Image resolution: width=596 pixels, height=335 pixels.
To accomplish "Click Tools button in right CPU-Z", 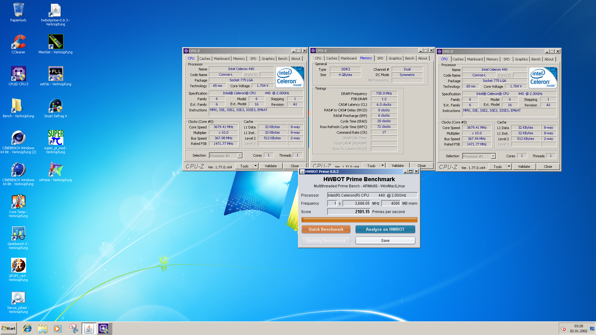I will (498, 167).
